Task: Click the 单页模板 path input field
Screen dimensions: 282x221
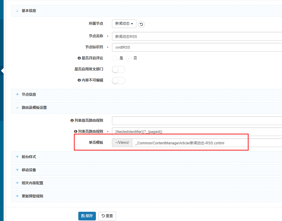Action: tap(191, 143)
